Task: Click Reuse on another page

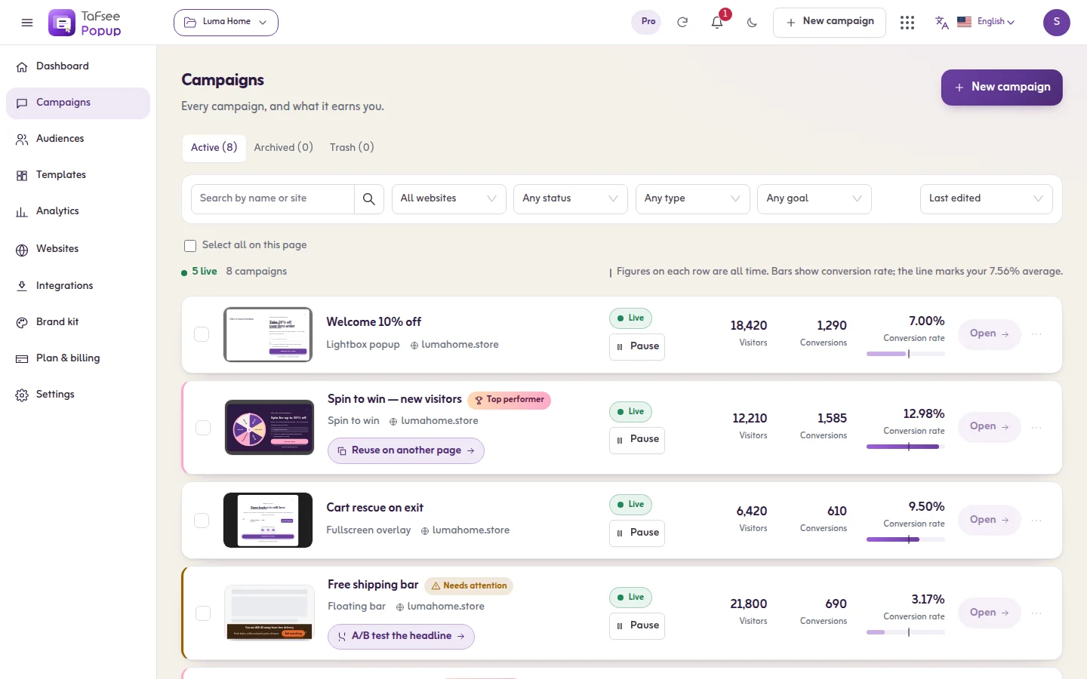Action: [x=406, y=451]
